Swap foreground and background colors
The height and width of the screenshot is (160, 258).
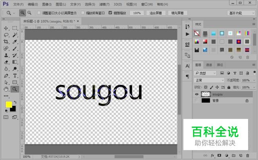tap(15, 102)
